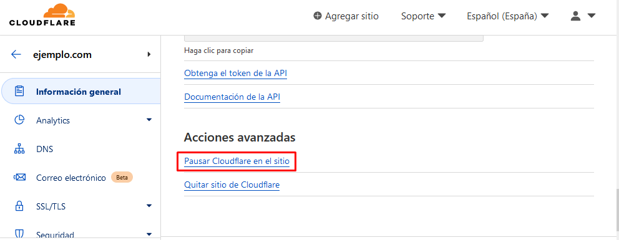Expand the Seguridad submenu arrow
The width and height of the screenshot is (619, 240).
[x=149, y=234]
